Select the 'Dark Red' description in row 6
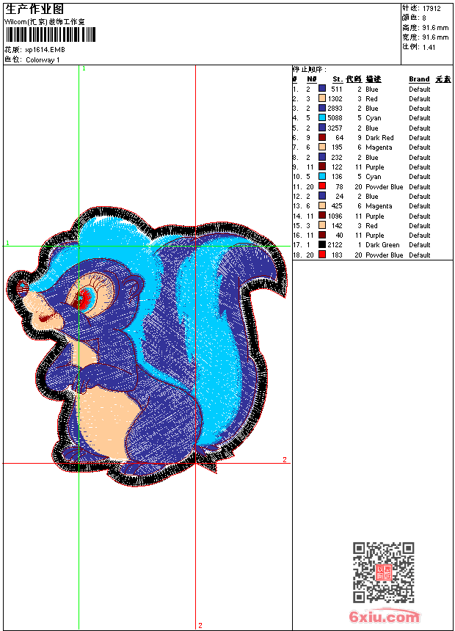Screen dimensions: 455x631 tap(379, 138)
